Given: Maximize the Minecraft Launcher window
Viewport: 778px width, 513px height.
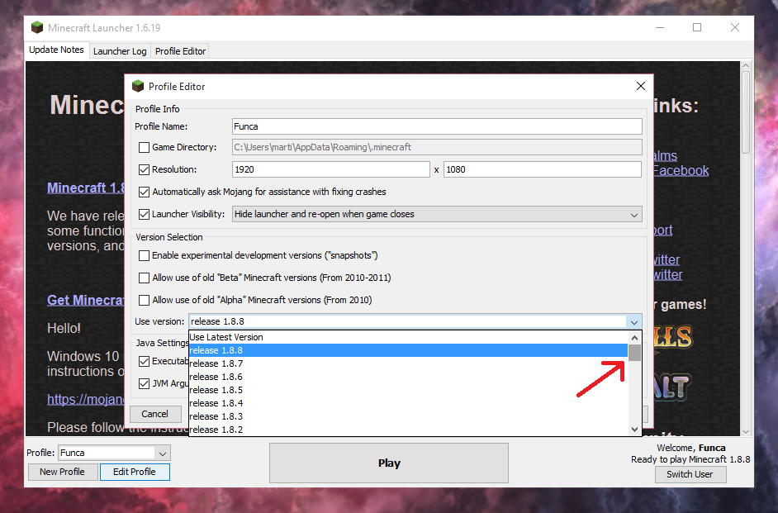Looking at the screenshot, I should [x=697, y=27].
